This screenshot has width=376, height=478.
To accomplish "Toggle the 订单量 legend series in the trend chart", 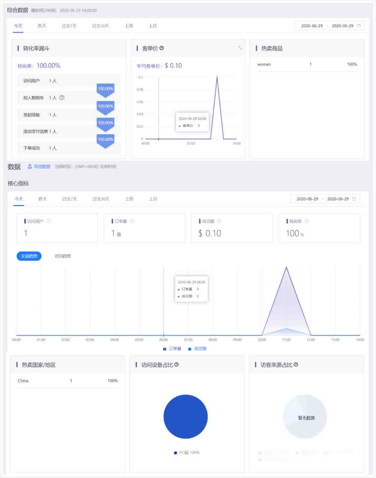I will tap(172, 348).
